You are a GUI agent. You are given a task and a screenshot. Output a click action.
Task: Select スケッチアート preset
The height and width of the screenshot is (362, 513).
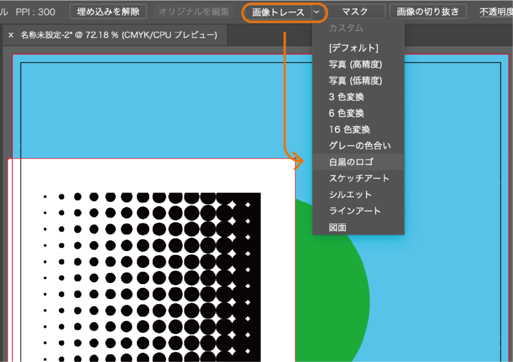pyautogui.click(x=358, y=178)
